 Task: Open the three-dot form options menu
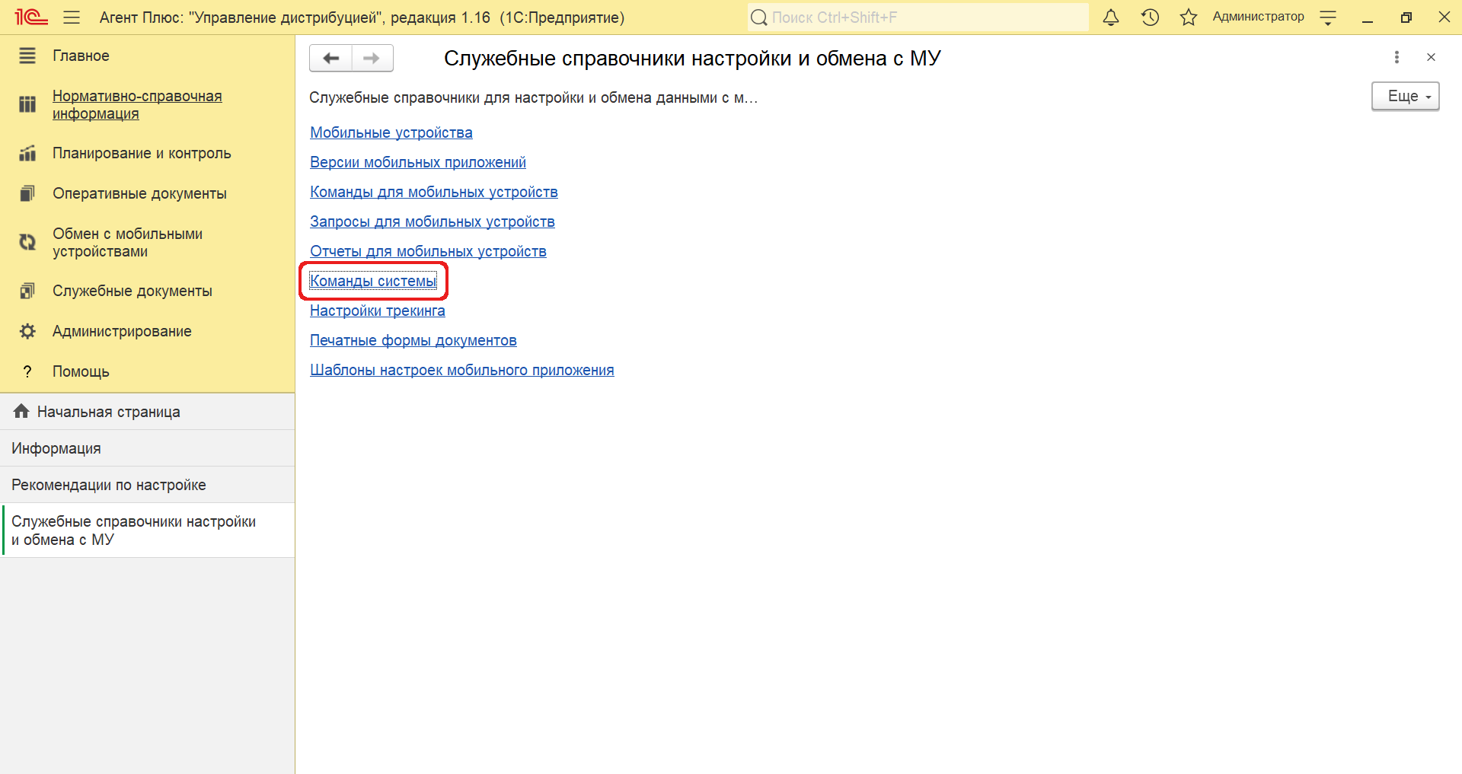(x=1397, y=57)
